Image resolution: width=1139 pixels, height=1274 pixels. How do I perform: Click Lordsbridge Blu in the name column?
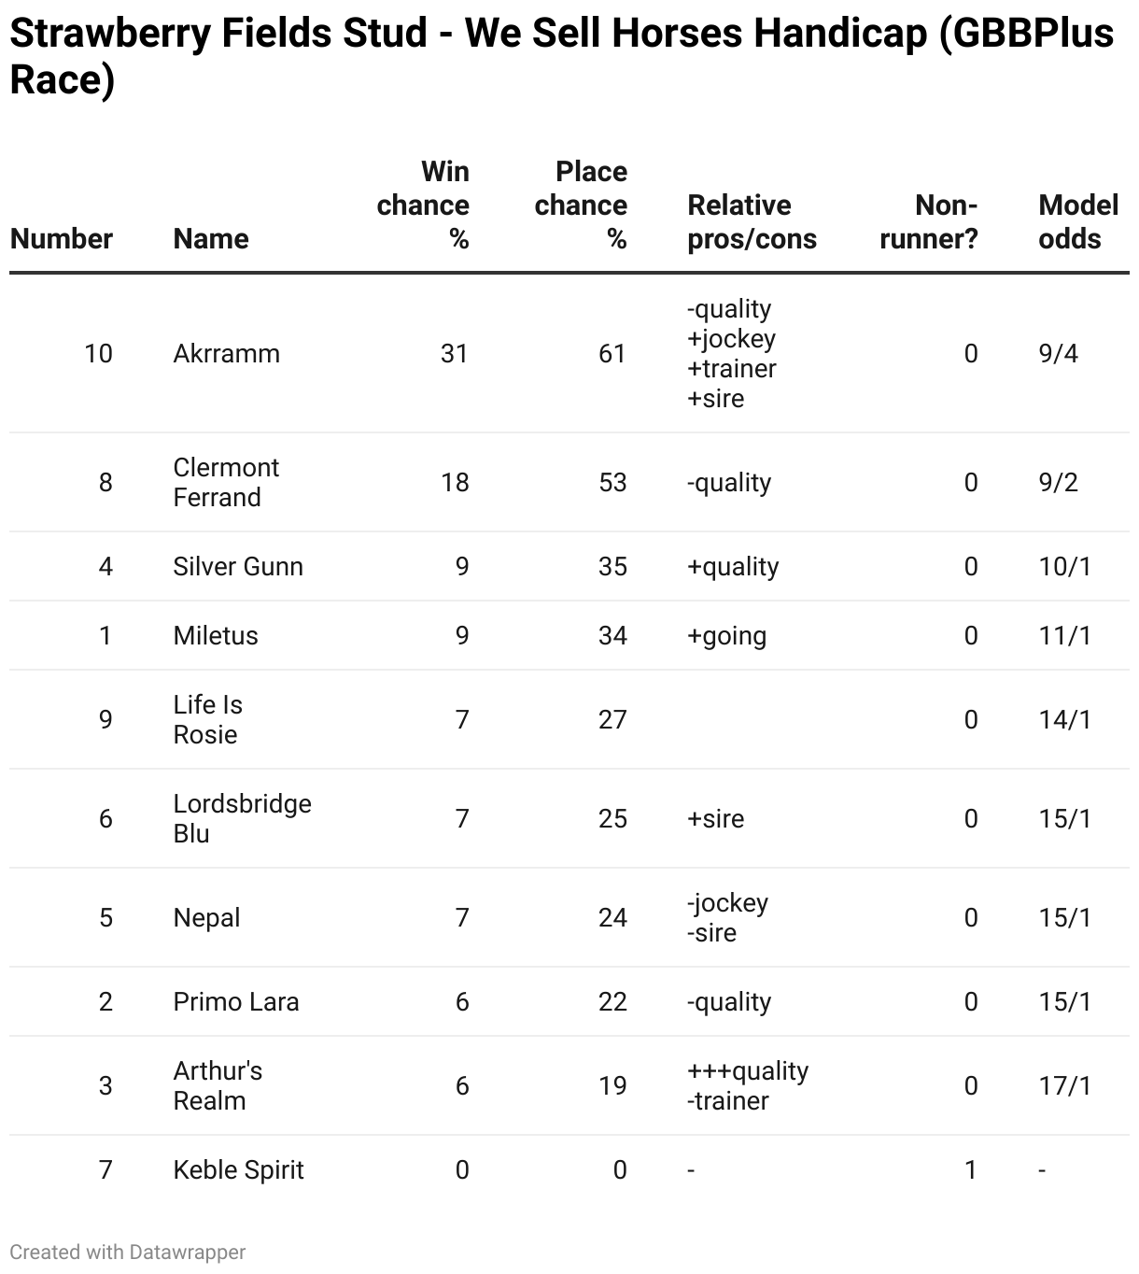click(243, 818)
